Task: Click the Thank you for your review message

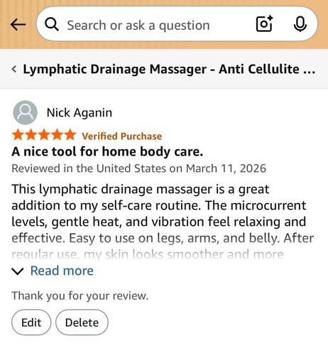Action: [80, 296]
